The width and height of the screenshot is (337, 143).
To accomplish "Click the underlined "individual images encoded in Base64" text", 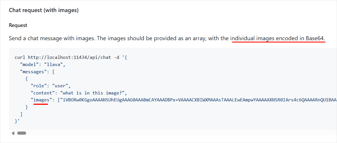I will 278,38.
